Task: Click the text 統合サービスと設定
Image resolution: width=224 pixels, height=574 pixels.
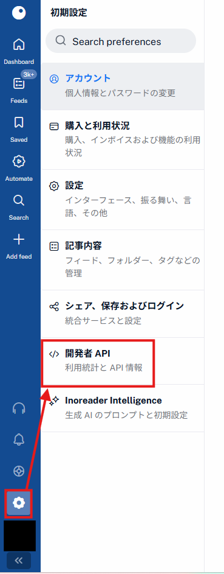Action: (103, 321)
